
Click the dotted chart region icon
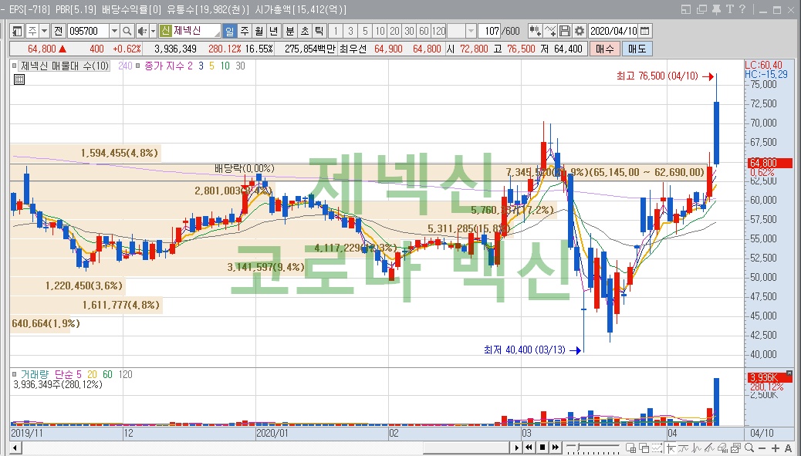(x=657, y=448)
